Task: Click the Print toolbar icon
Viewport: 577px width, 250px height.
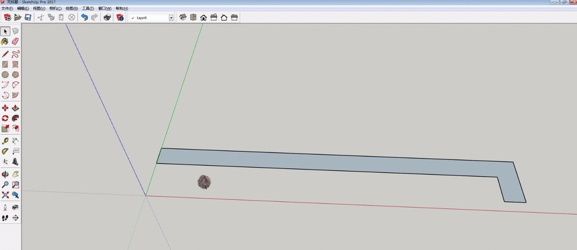Action: tap(107, 17)
